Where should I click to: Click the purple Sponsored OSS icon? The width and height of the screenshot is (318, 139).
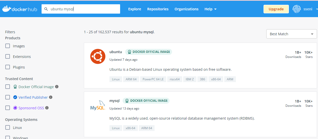pyautogui.click(x=15, y=108)
